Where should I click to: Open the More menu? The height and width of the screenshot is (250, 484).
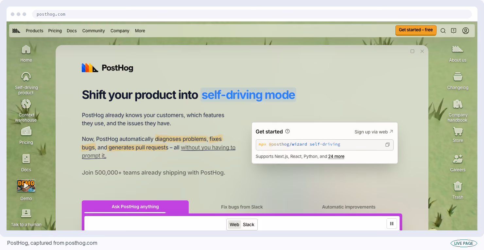point(140,31)
